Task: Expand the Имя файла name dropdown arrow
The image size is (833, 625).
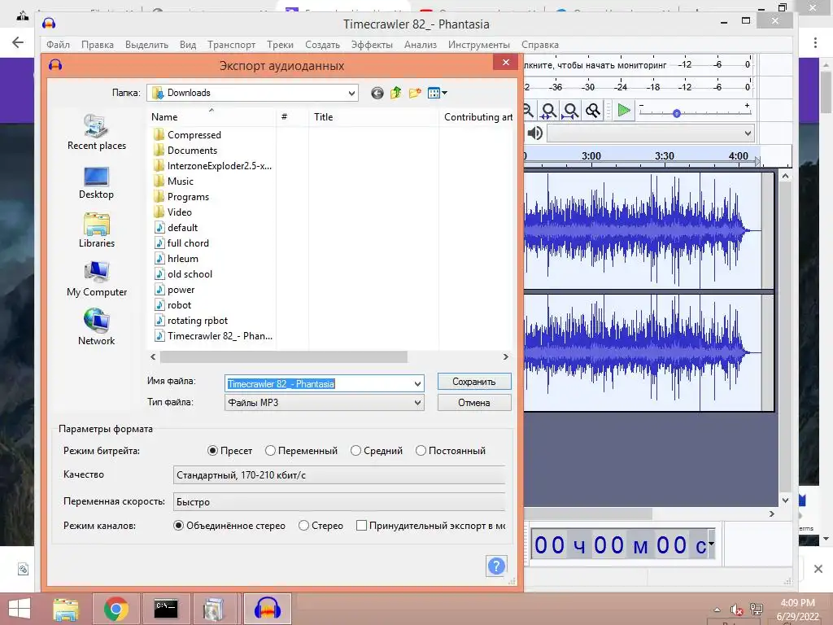Action: click(x=417, y=384)
